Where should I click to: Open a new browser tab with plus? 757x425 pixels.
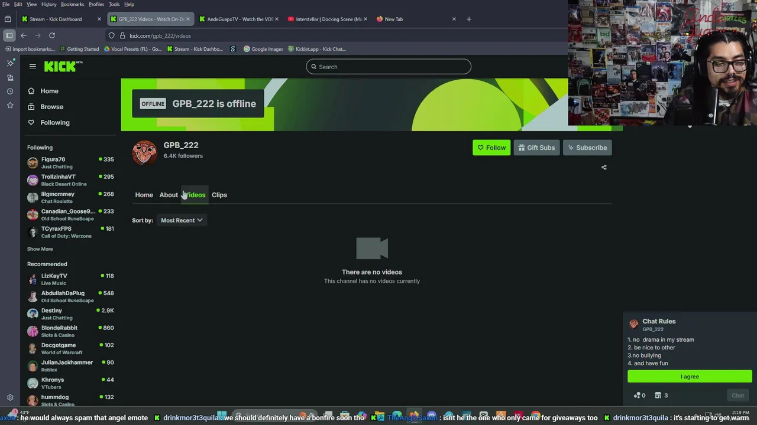[469, 19]
